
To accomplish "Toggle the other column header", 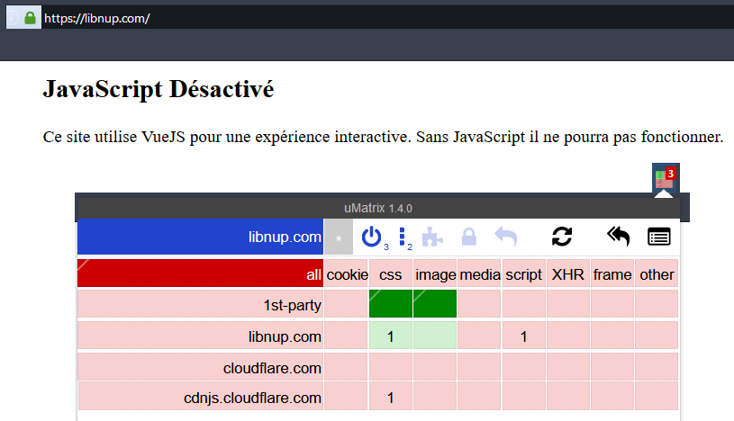I will [657, 273].
